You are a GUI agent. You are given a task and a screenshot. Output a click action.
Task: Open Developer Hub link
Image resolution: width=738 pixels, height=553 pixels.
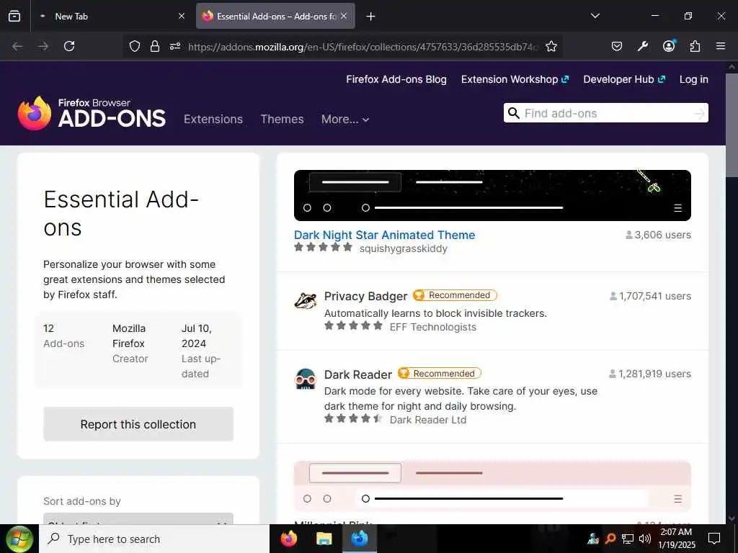(624, 79)
